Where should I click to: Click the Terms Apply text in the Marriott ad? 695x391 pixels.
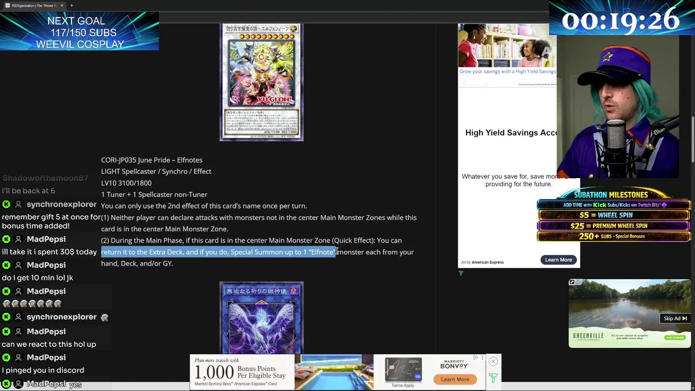(402, 386)
